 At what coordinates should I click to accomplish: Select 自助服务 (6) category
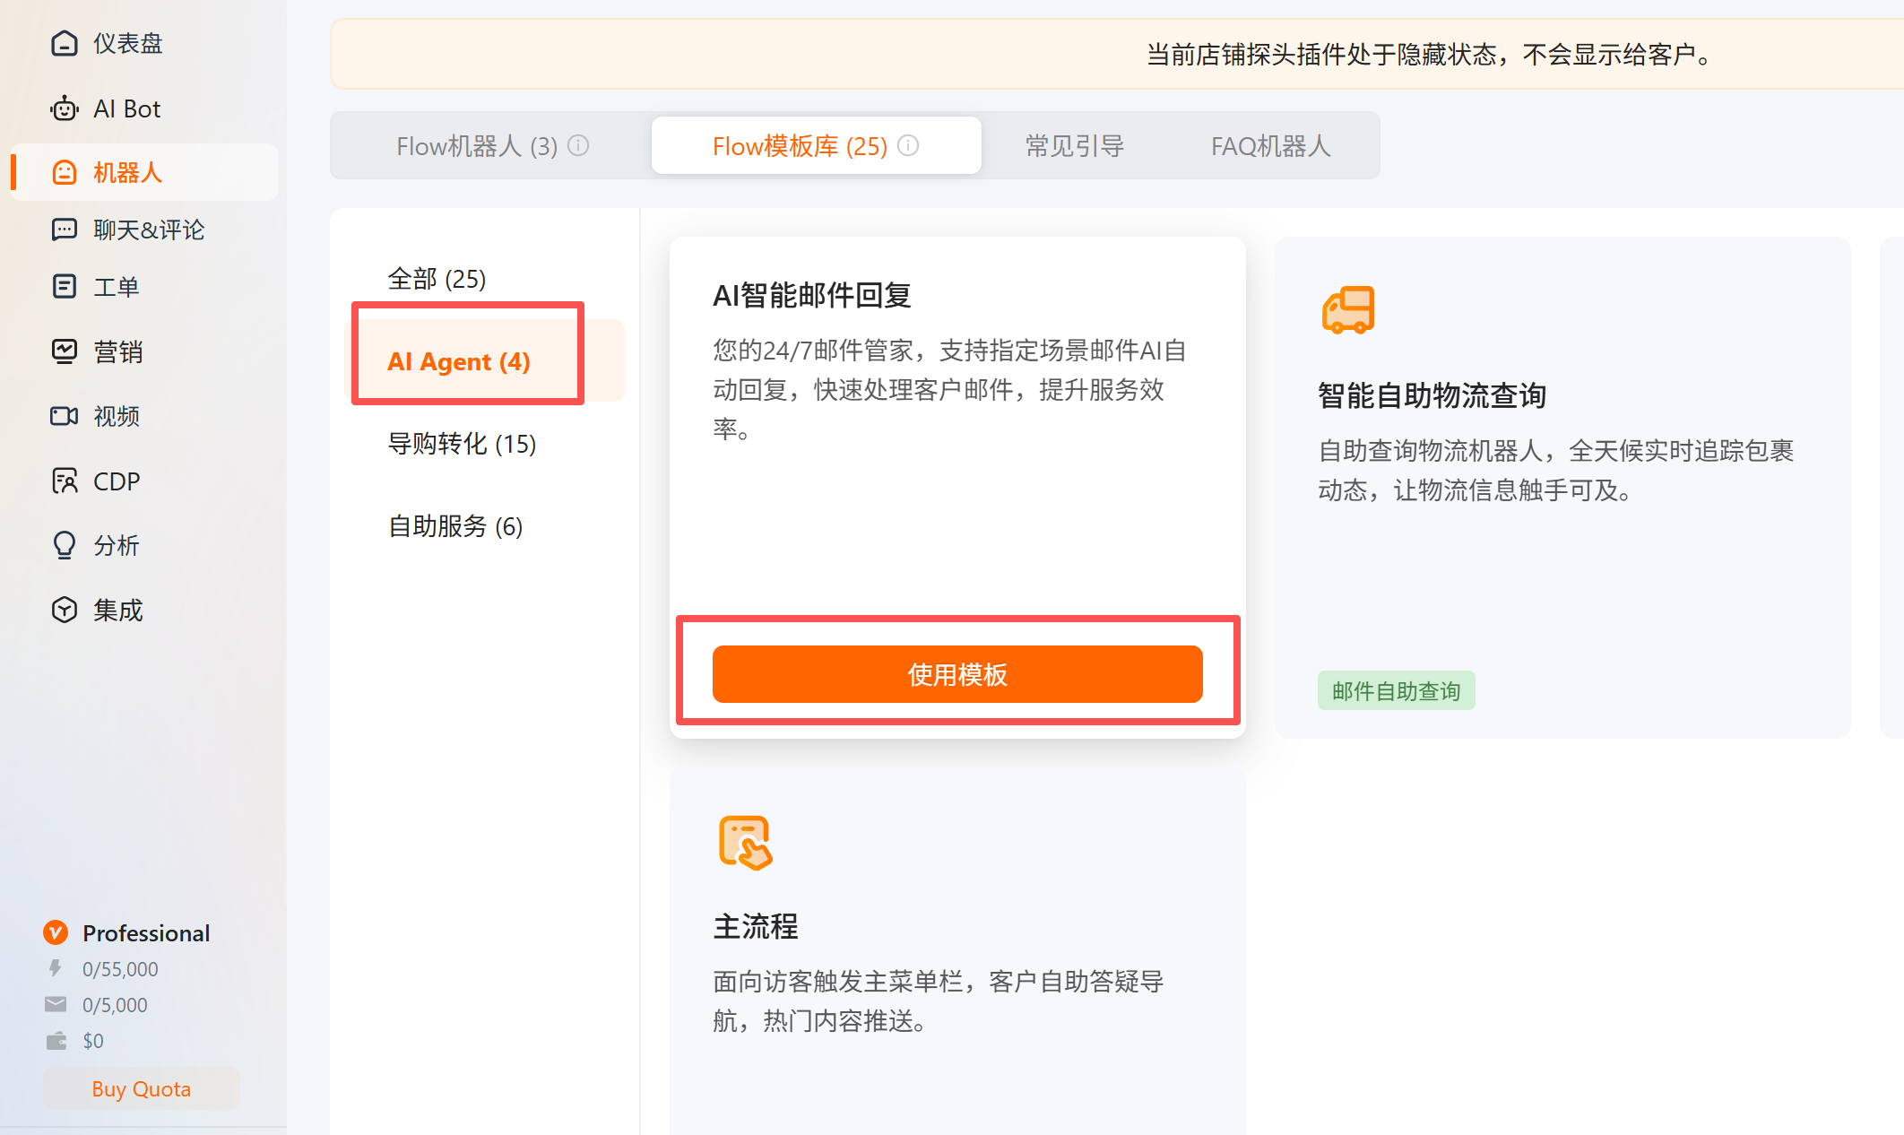pyautogui.click(x=454, y=526)
